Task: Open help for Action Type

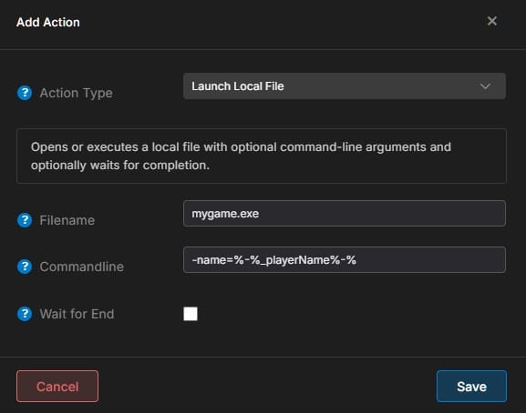Action: 25,93
